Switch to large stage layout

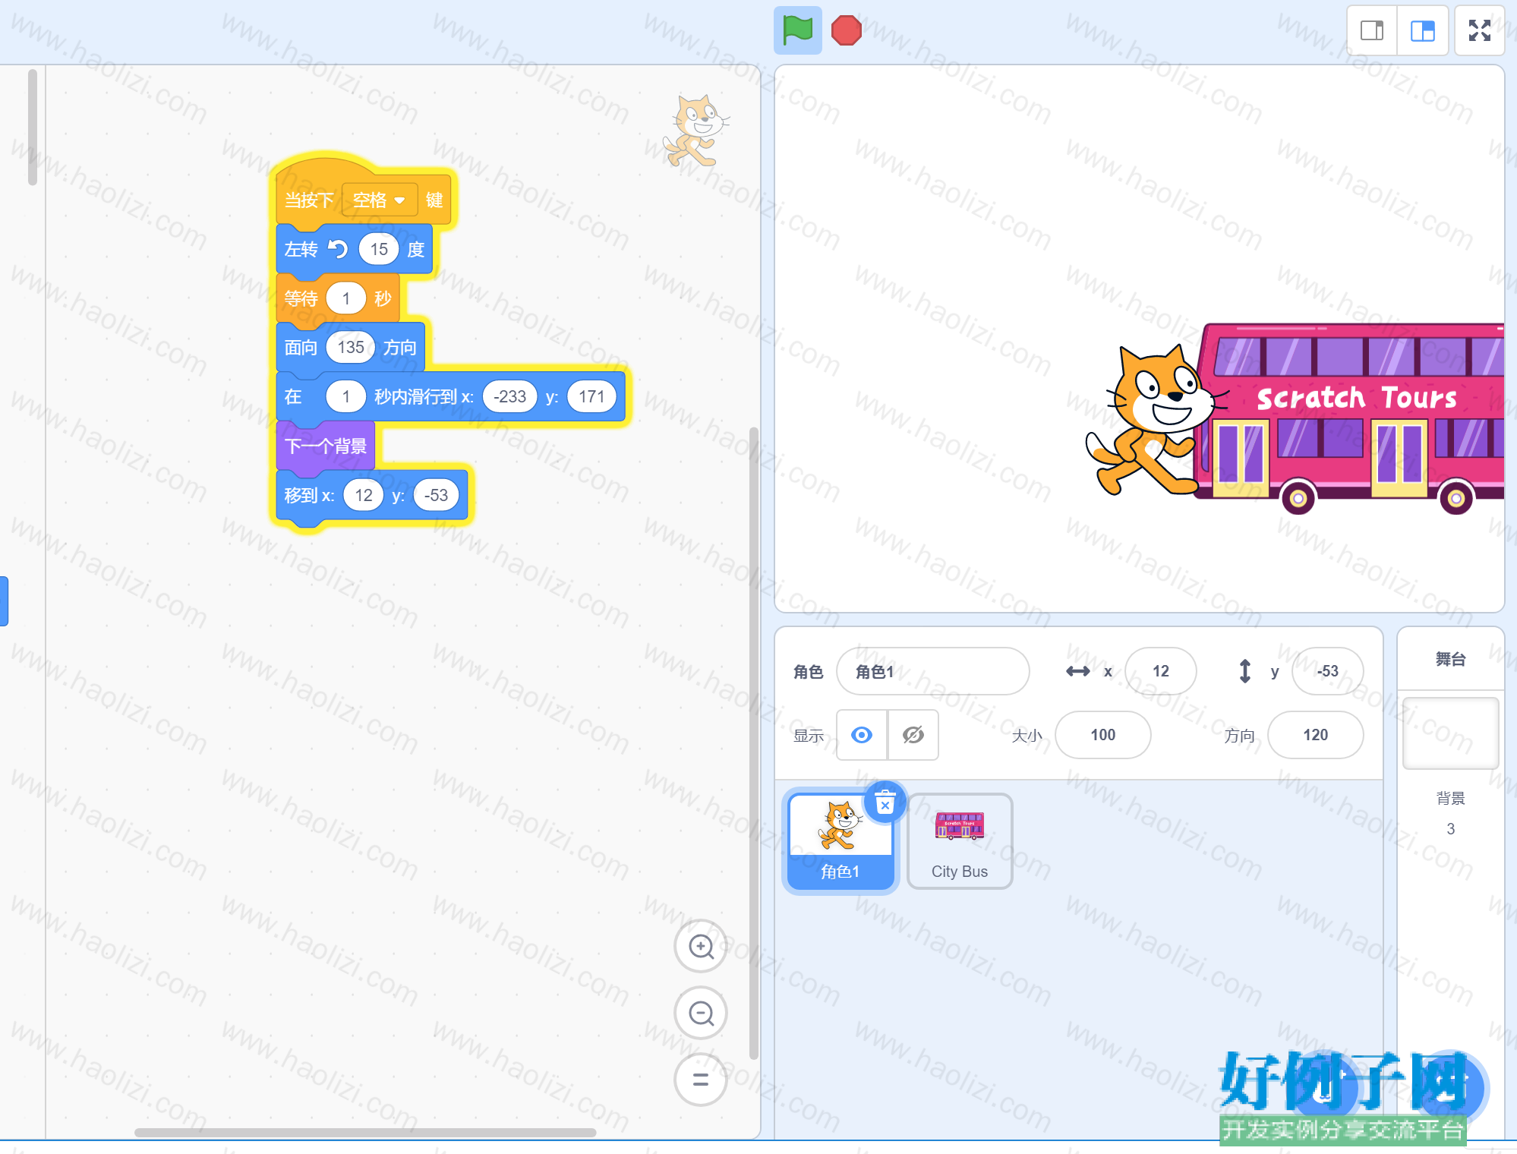point(1422,30)
